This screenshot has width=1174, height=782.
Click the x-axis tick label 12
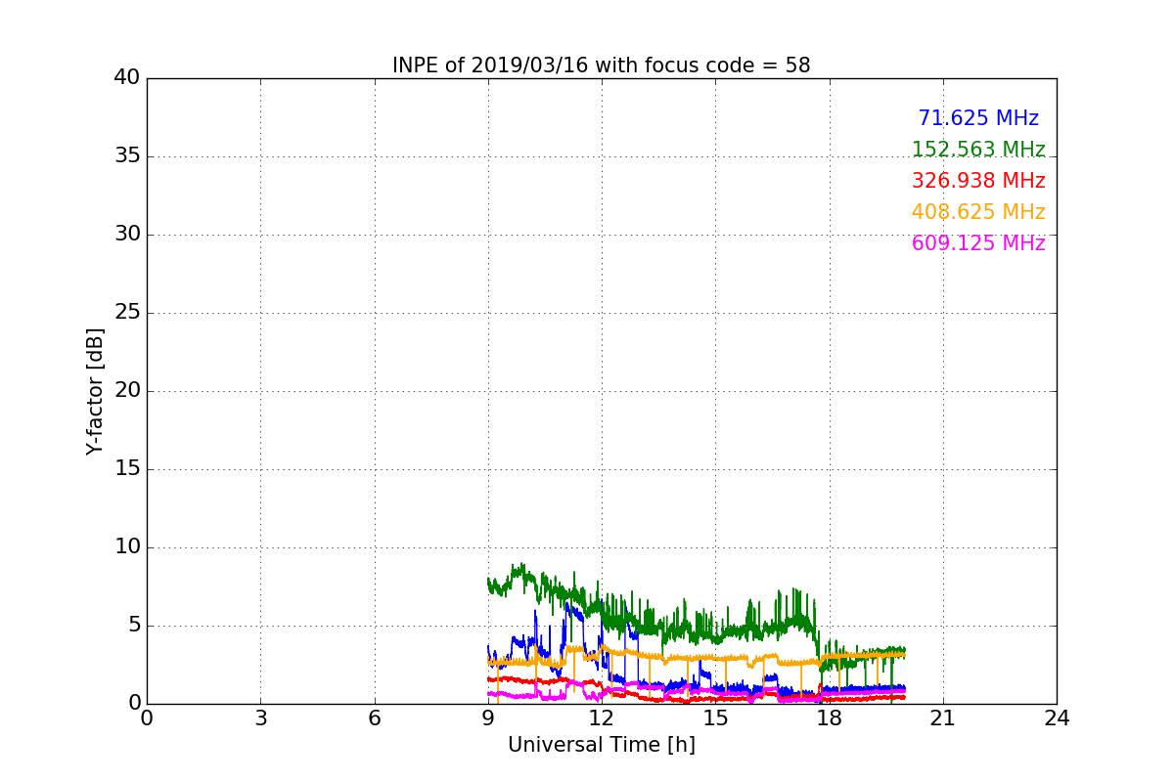pyautogui.click(x=602, y=718)
